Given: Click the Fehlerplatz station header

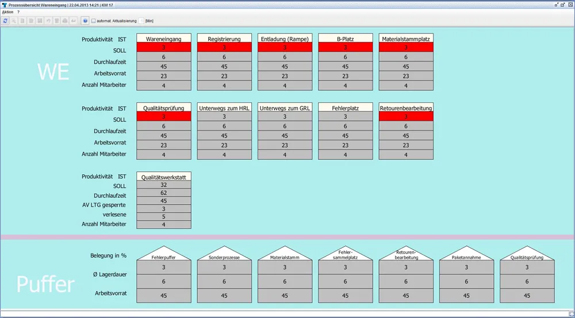Looking at the screenshot, I should click(346, 108).
